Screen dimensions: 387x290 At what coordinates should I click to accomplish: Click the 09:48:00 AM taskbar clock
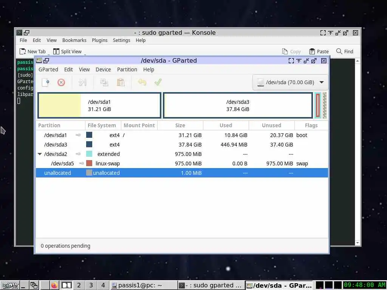364,285
